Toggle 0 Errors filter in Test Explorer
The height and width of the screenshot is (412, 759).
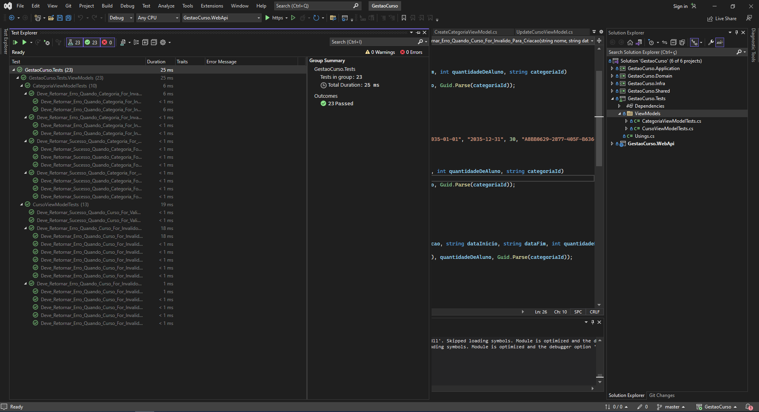point(411,52)
